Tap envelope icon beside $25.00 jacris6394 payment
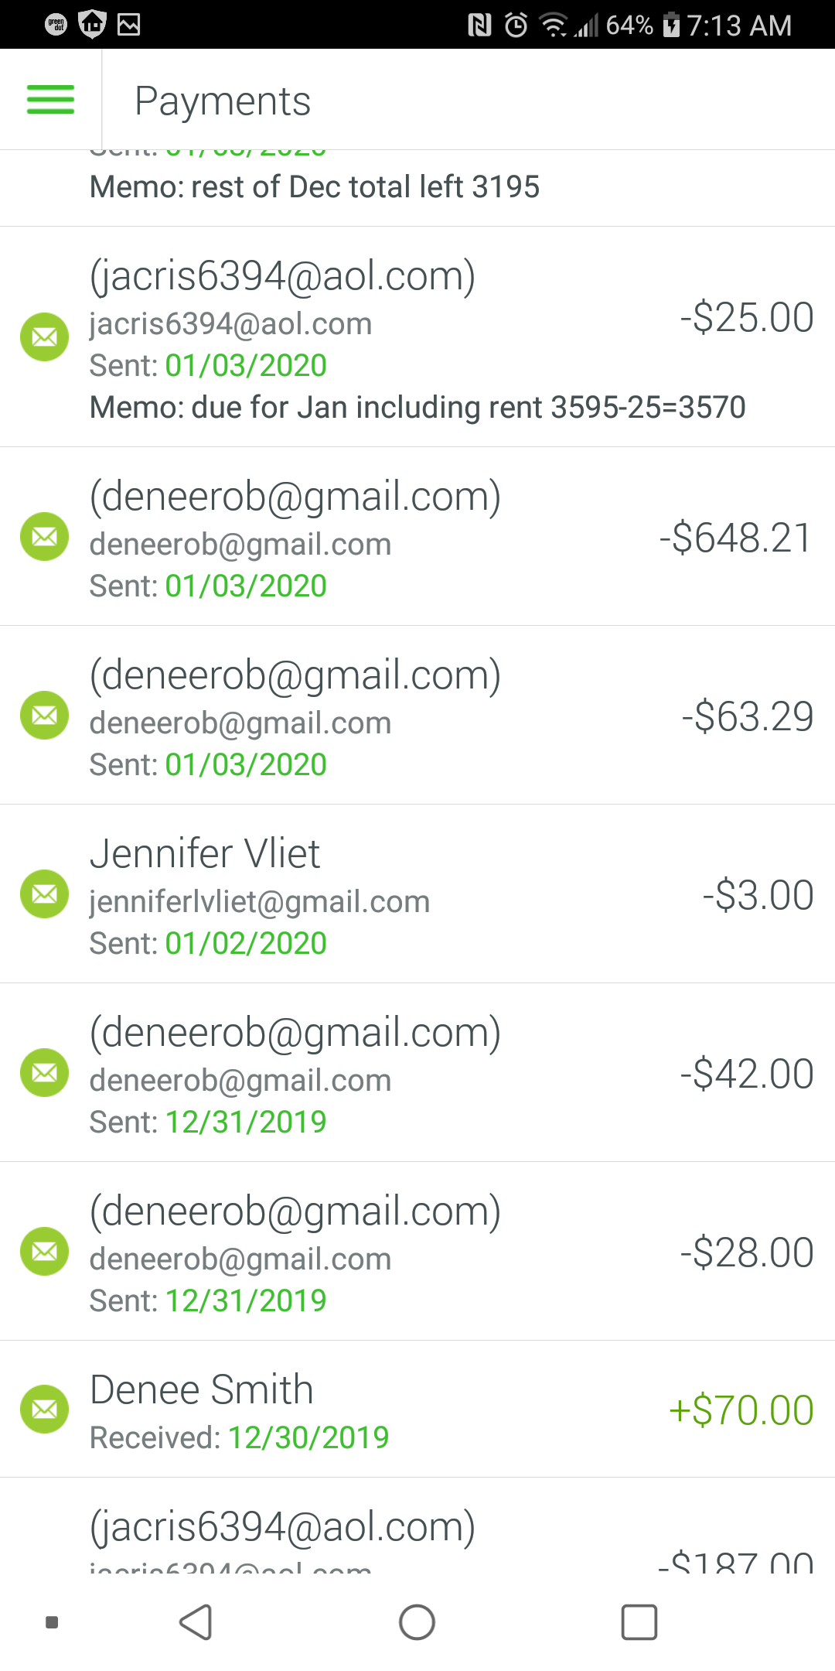The image size is (835, 1671). pos(44,337)
